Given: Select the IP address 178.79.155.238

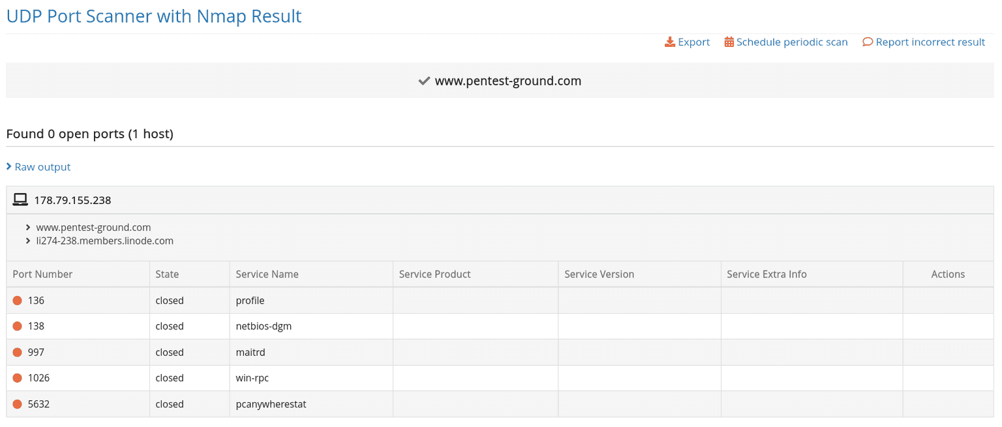Looking at the screenshot, I should pyautogui.click(x=73, y=200).
